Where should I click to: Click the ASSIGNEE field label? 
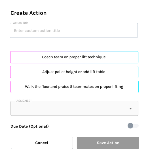[23, 101]
